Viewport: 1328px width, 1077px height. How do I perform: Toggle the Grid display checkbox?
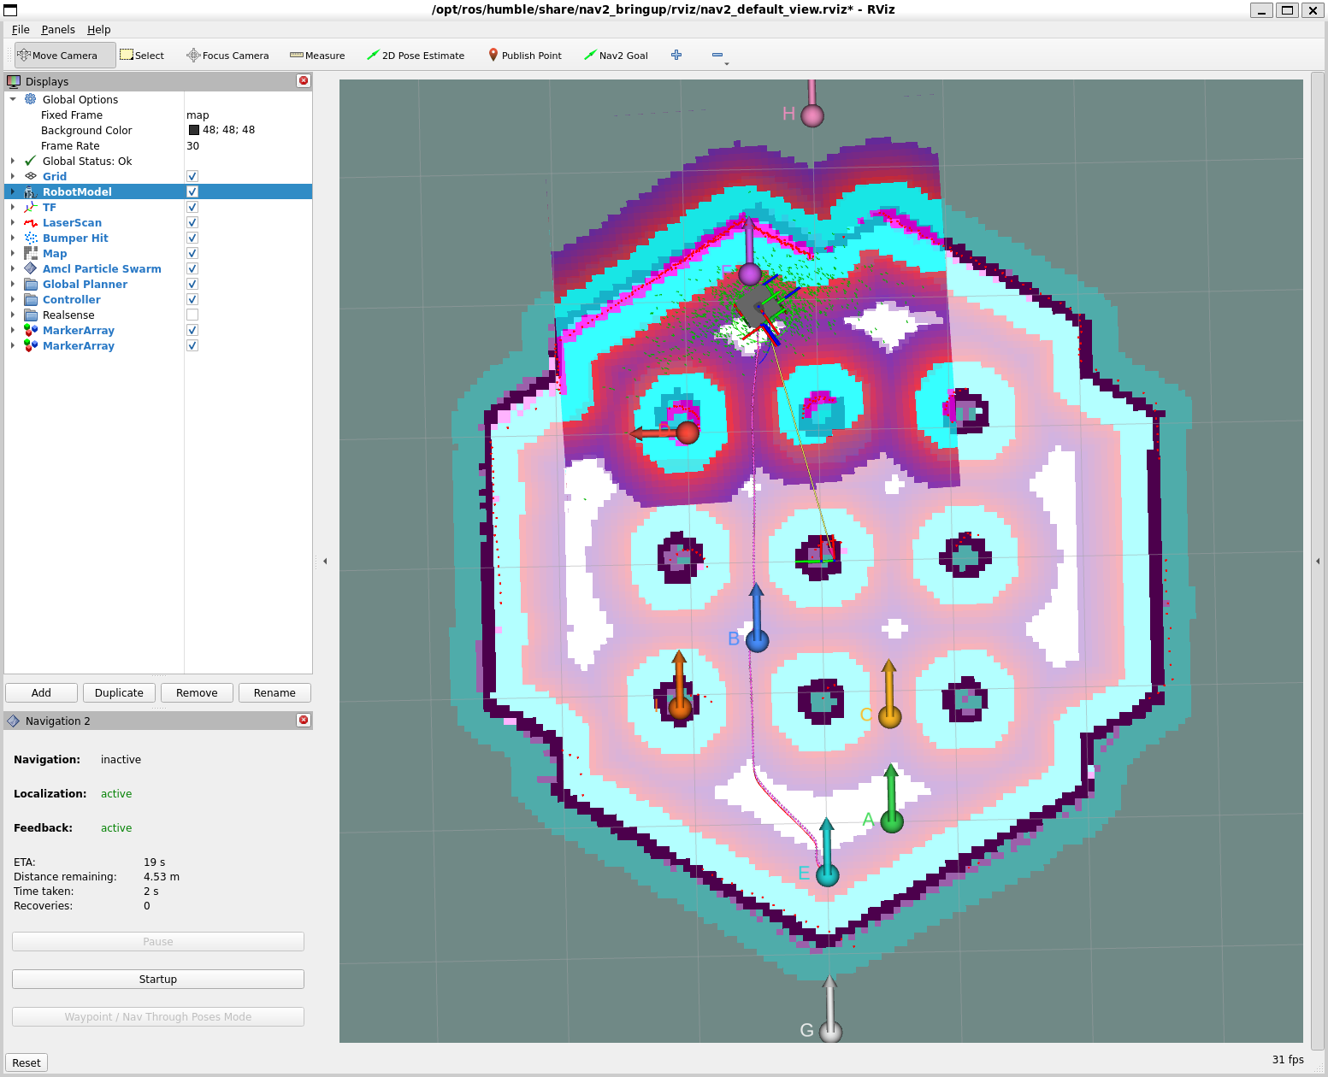(x=192, y=176)
